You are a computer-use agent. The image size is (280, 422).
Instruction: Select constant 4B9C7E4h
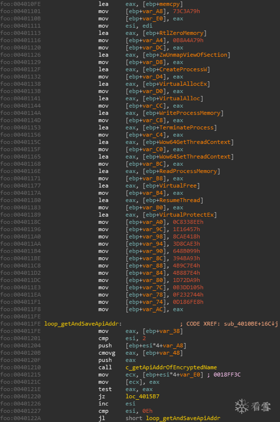[x=186, y=266]
